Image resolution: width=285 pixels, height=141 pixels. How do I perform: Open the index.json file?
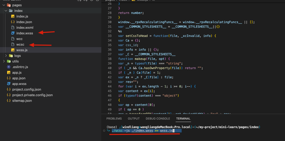coord(24,22)
